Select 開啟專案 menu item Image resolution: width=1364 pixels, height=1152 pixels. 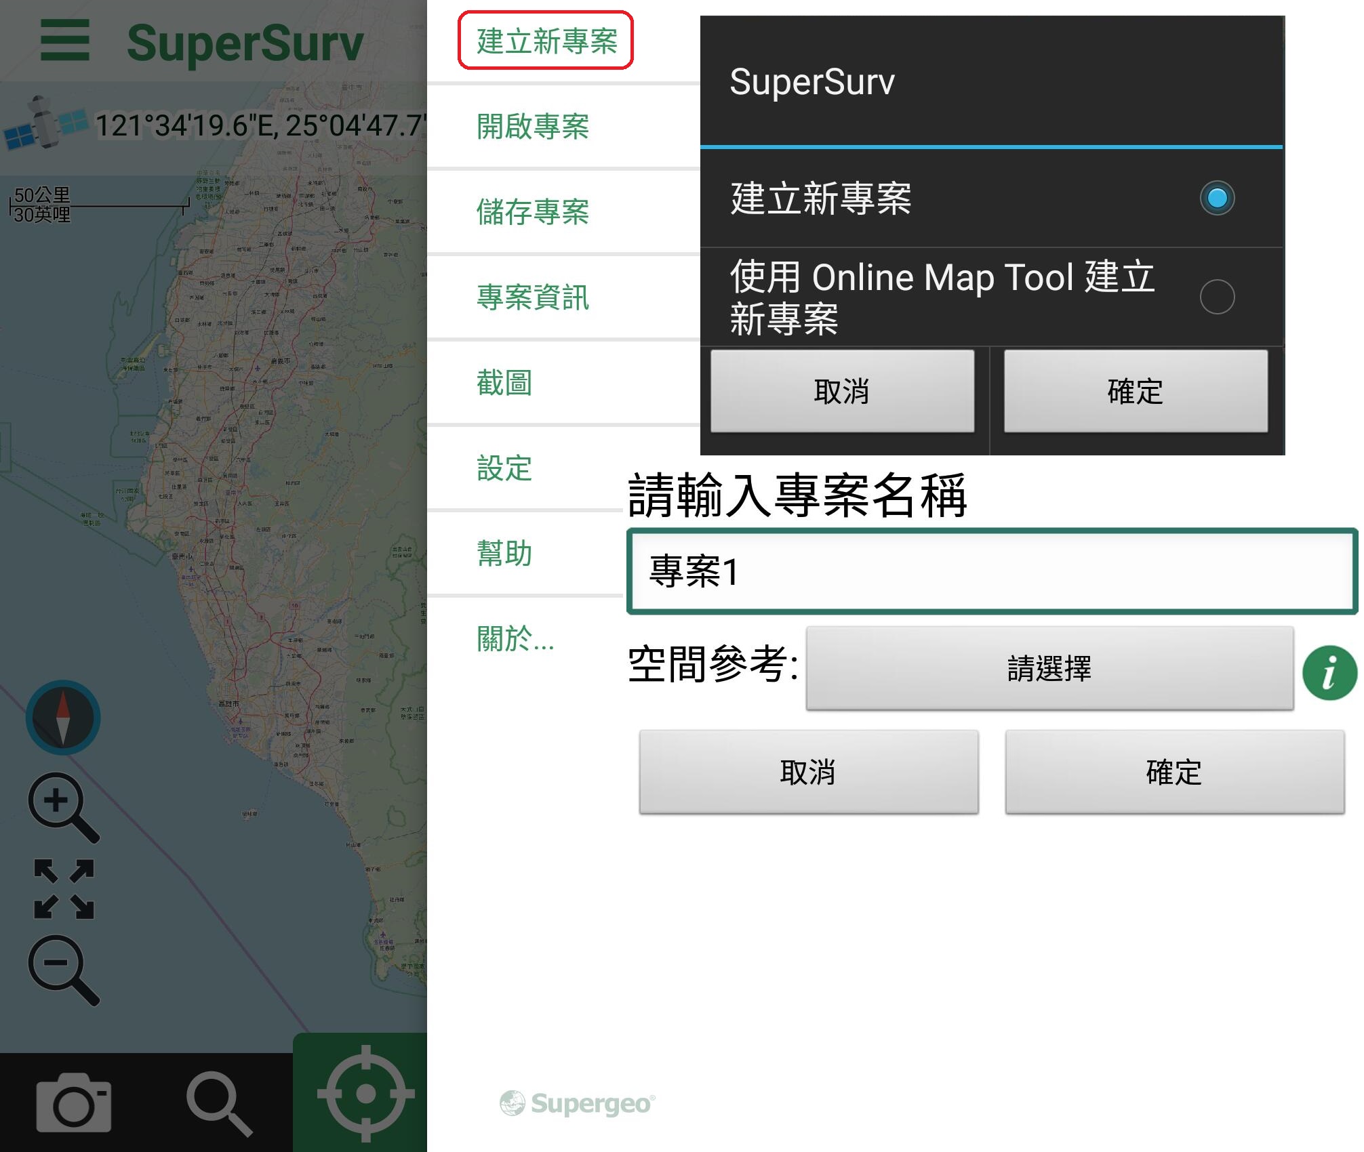click(533, 126)
